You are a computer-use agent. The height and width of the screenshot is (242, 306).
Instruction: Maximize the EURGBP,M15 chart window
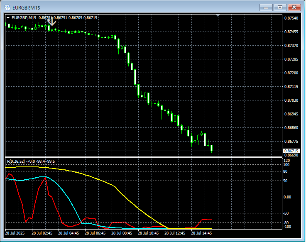click(280, 7)
